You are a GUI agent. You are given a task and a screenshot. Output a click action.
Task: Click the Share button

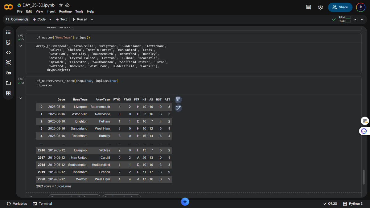click(x=340, y=7)
